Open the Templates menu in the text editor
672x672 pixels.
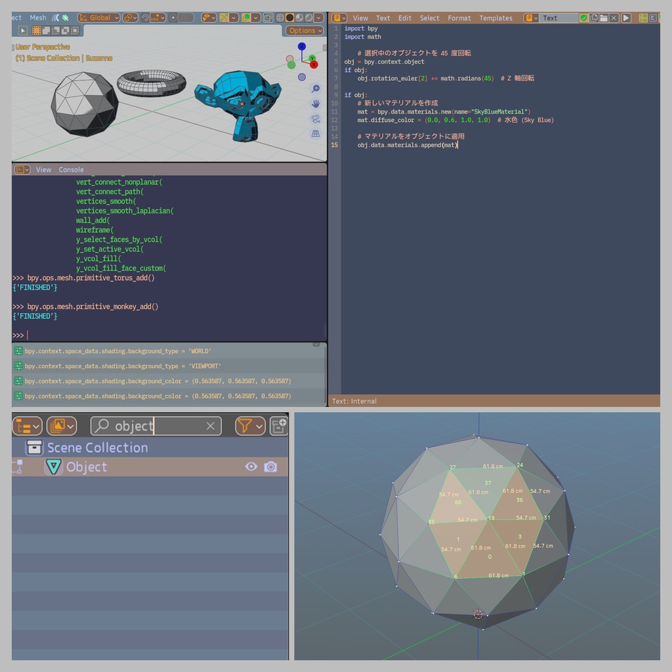[x=495, y=18]
